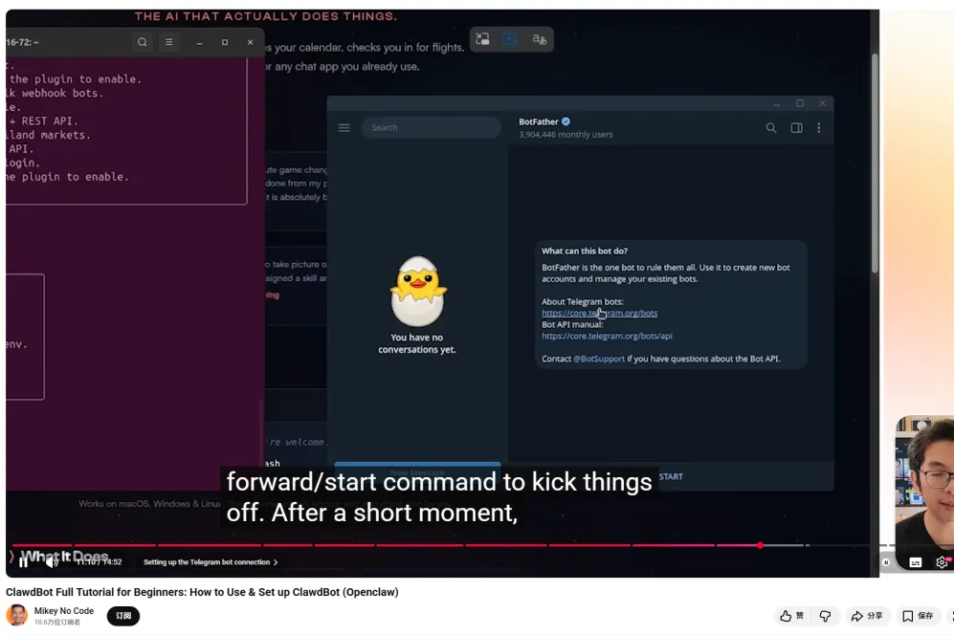Open terminal window hamburger menu
This screenshot has height=635, width=954.
pos(169,42)
